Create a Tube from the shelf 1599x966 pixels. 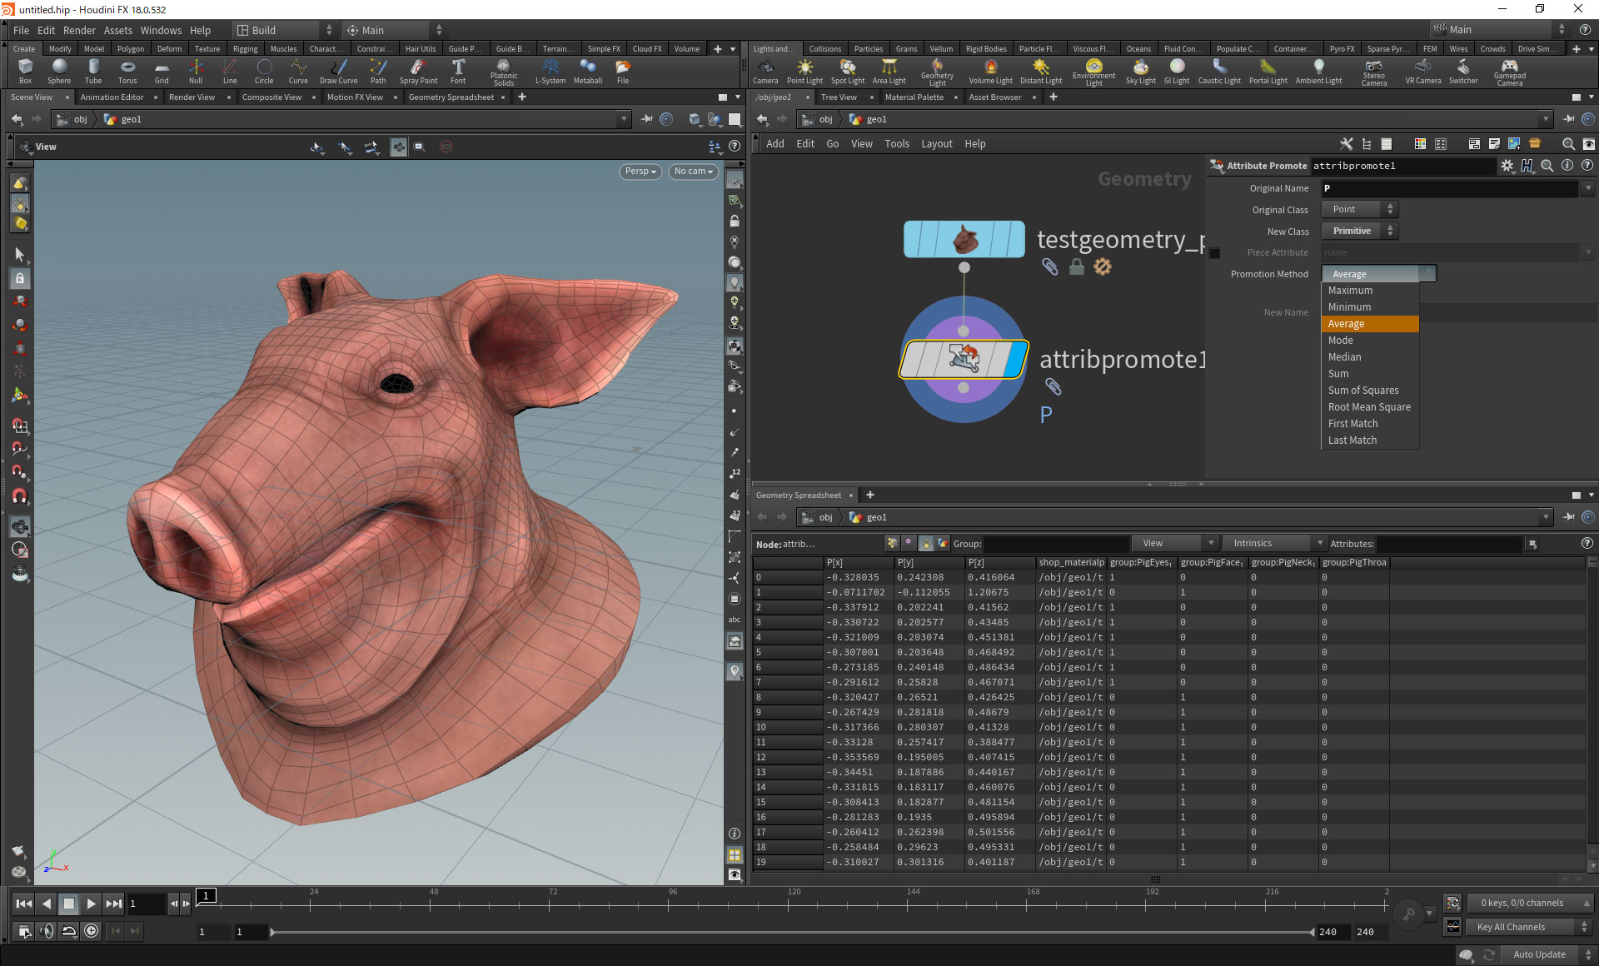pyautogui.click(x=93, y=72)
